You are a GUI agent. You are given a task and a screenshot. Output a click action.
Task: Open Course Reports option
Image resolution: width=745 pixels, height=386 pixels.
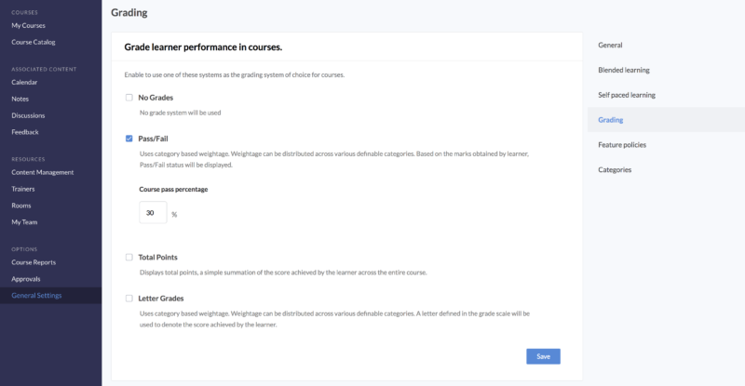pyautogui.click(x=34, y=262)
